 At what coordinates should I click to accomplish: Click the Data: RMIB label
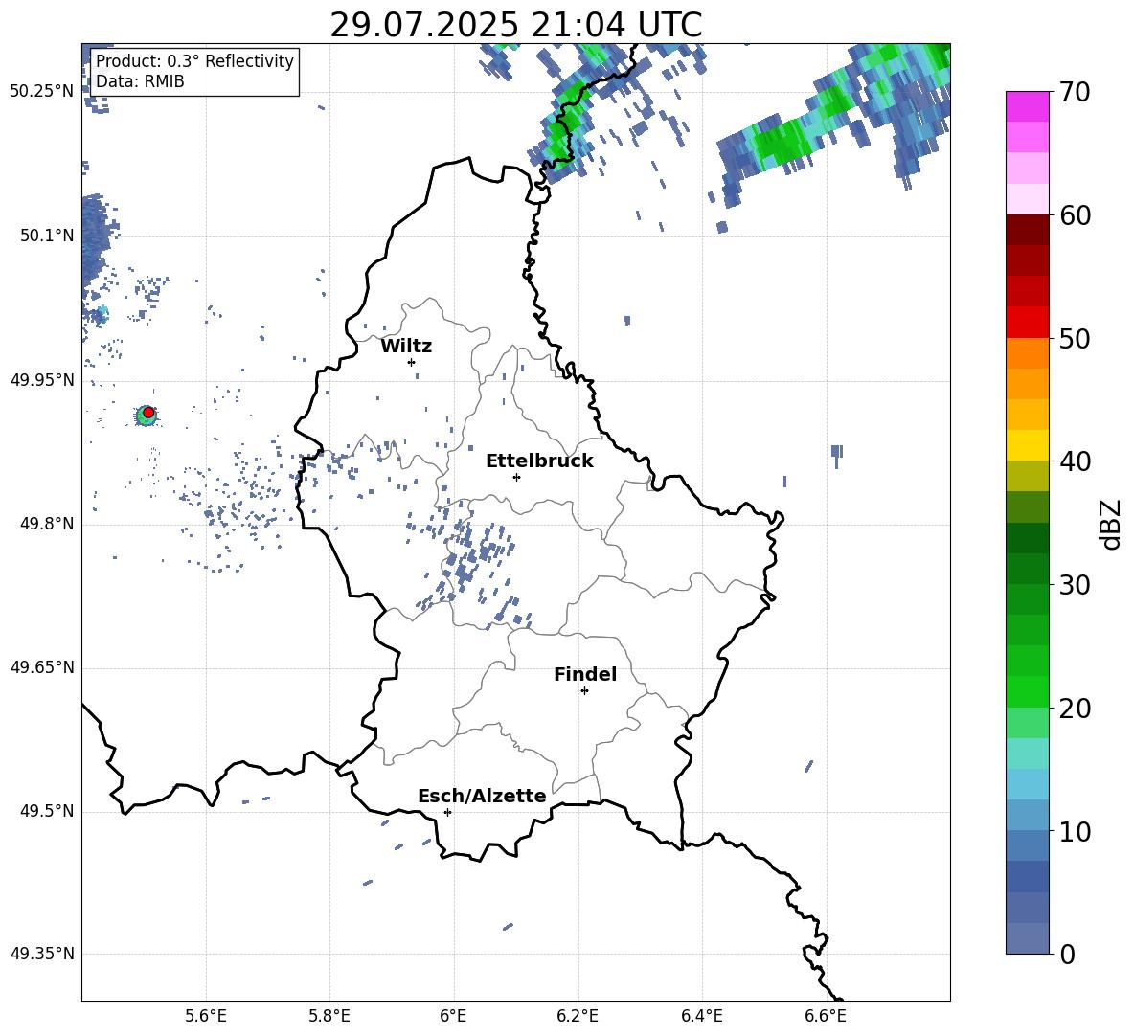[140, 81]
